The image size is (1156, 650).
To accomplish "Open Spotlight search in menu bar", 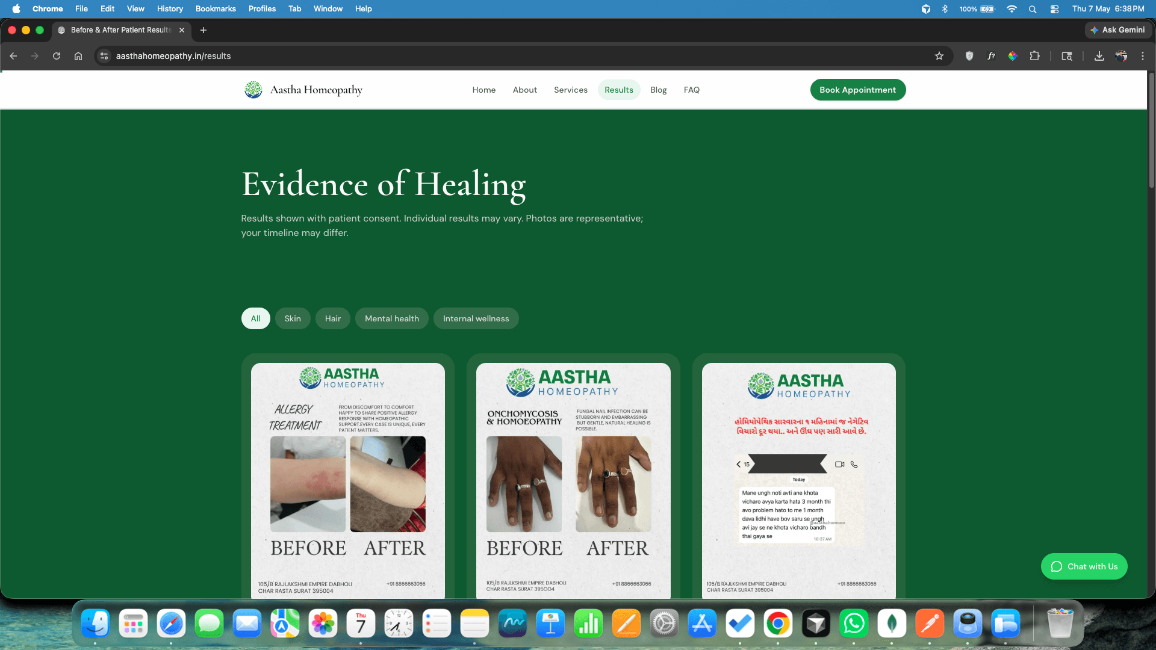I will pyautogui.click(x=1033, y=8).
